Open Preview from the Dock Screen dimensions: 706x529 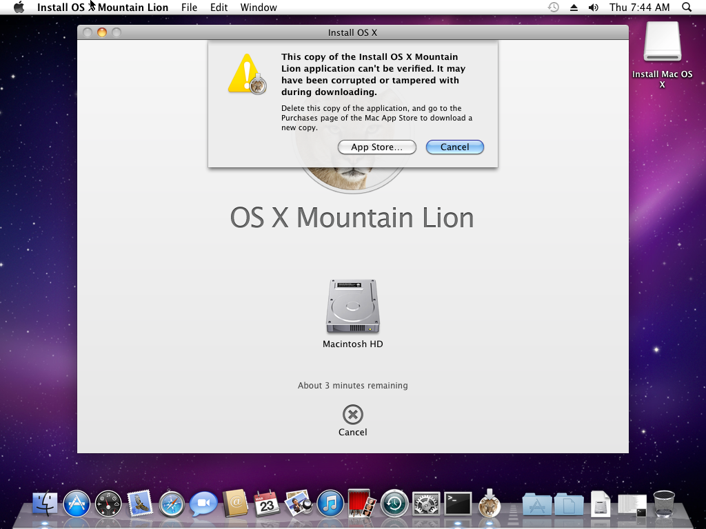click(299, 503)
